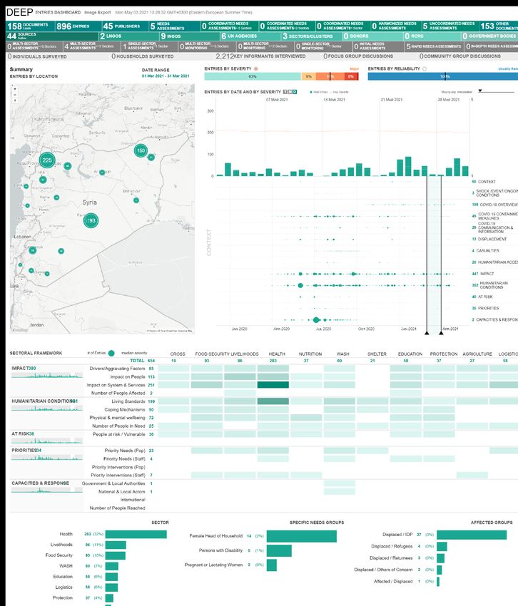Filter by 158 Documents tile
This screenshot has height=606, width=518.
30,26
